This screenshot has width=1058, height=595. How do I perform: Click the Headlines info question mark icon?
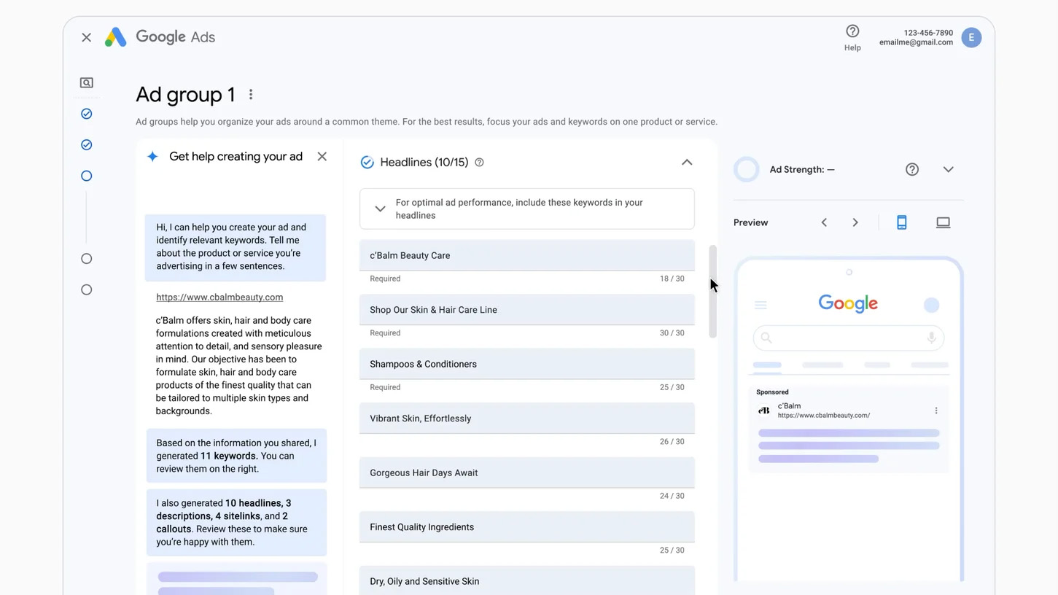pos(479,163)
